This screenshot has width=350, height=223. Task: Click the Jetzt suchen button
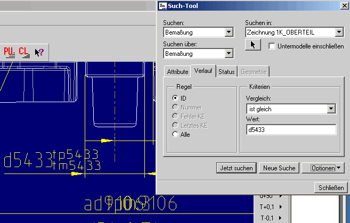(x=237, y=168)
